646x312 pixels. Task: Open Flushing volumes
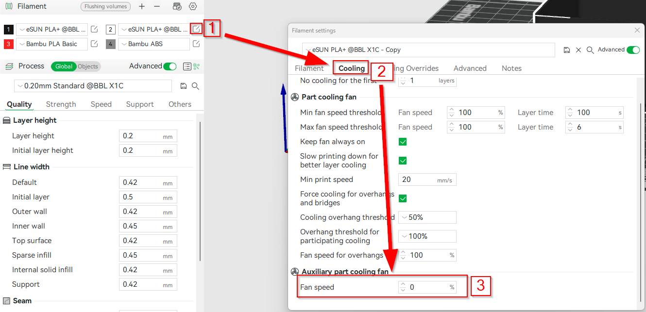(105, 7)
